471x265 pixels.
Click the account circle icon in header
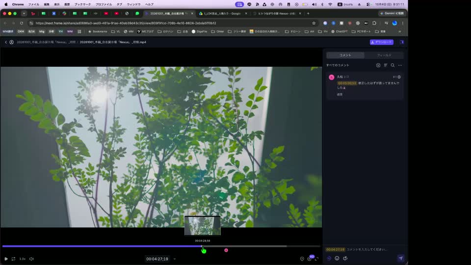tap(11, 42)
